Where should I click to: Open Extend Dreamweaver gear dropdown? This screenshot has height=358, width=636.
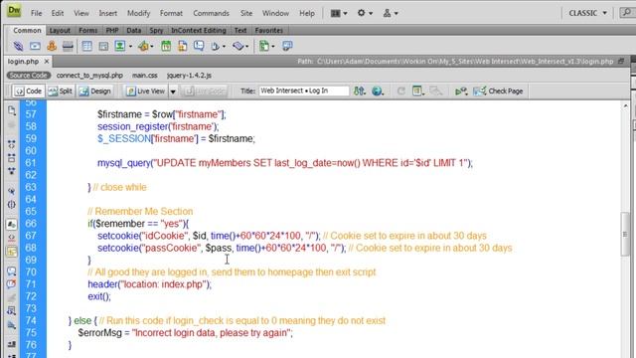pyautogui.click(x=365, y=13)
